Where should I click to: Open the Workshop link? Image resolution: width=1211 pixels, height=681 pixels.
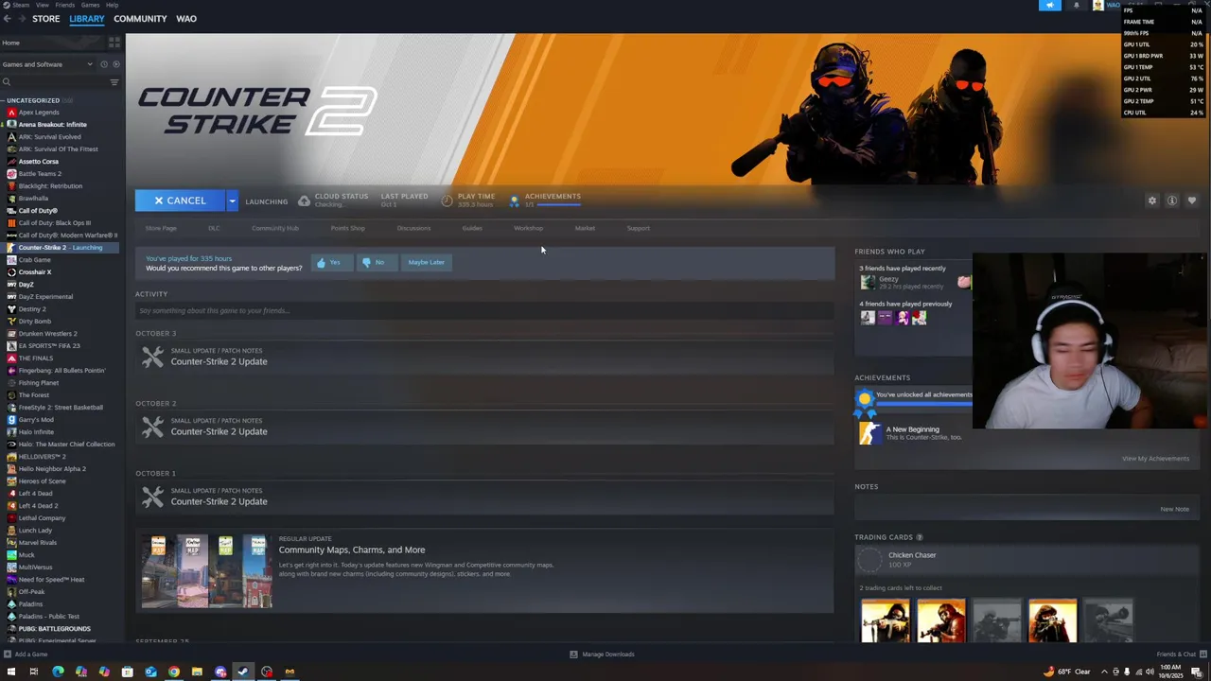click(528, 228)
